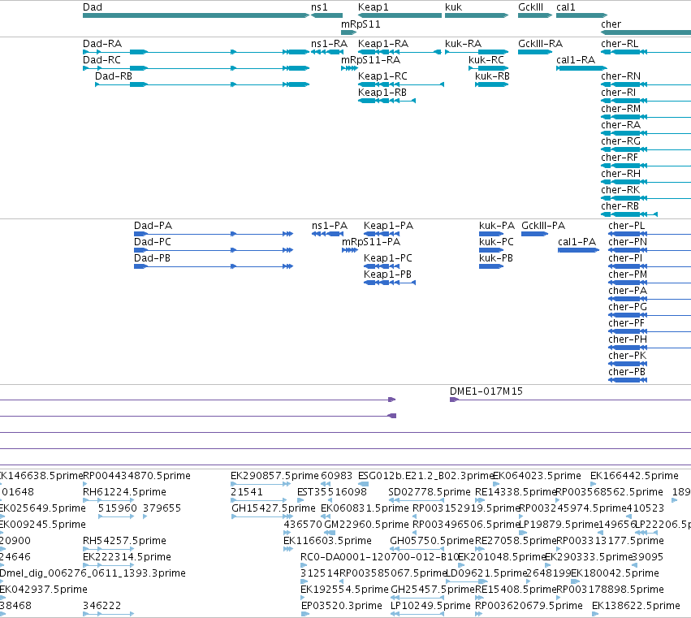
Task: Click the kuk-PB protein label
Action: (x=496, y=258)
